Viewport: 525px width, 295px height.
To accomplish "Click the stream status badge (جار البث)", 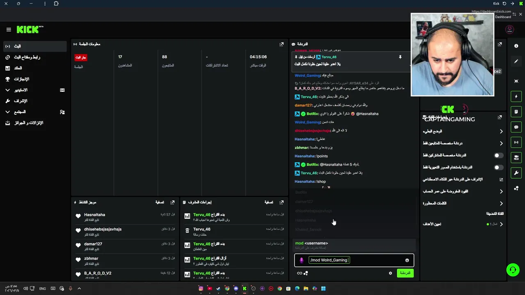I will (81, 57).
